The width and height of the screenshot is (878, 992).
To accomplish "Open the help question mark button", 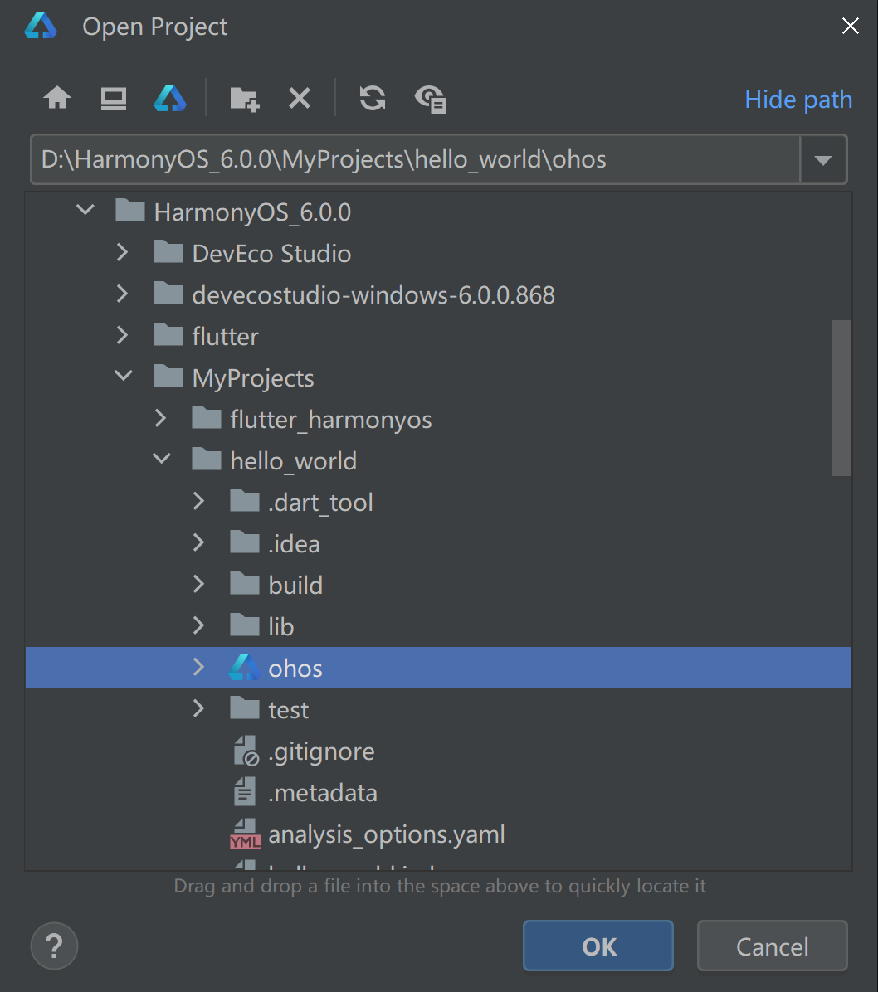I will (x=55, y=946).
